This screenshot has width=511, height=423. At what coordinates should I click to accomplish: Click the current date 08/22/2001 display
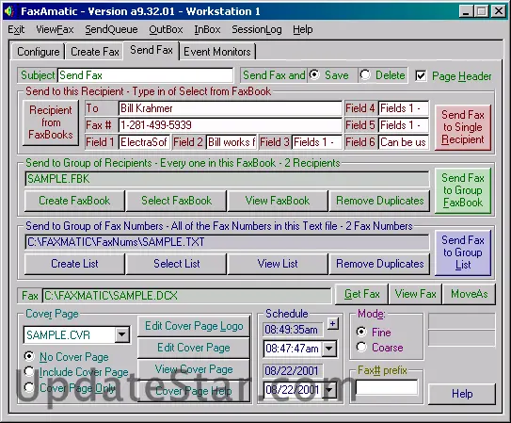pos(293,371)
